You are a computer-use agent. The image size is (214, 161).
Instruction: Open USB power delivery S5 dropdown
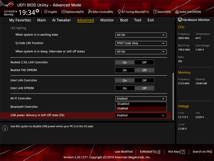click(141, 115)
